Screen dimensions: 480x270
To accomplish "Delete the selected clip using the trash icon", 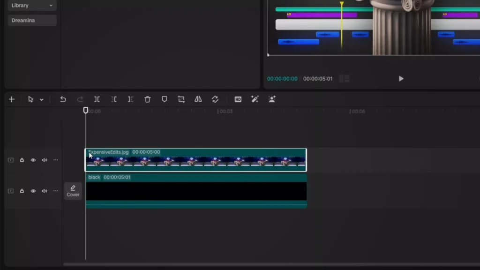I will 148,99.
